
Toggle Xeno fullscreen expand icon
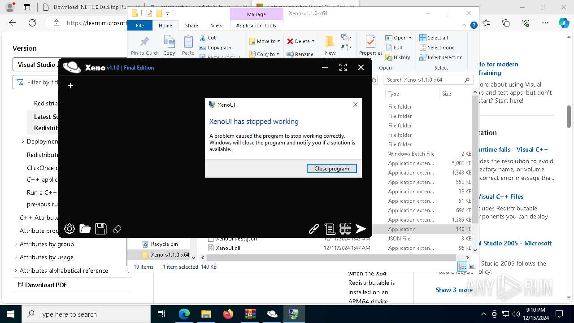coord(343,67)
